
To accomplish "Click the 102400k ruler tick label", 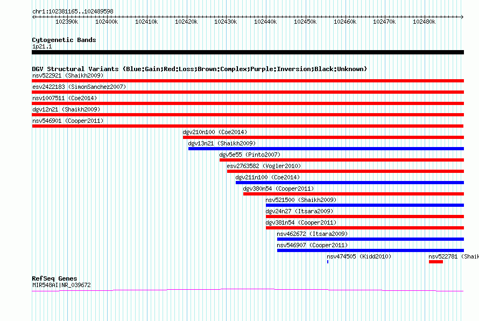I will (107, 22).
